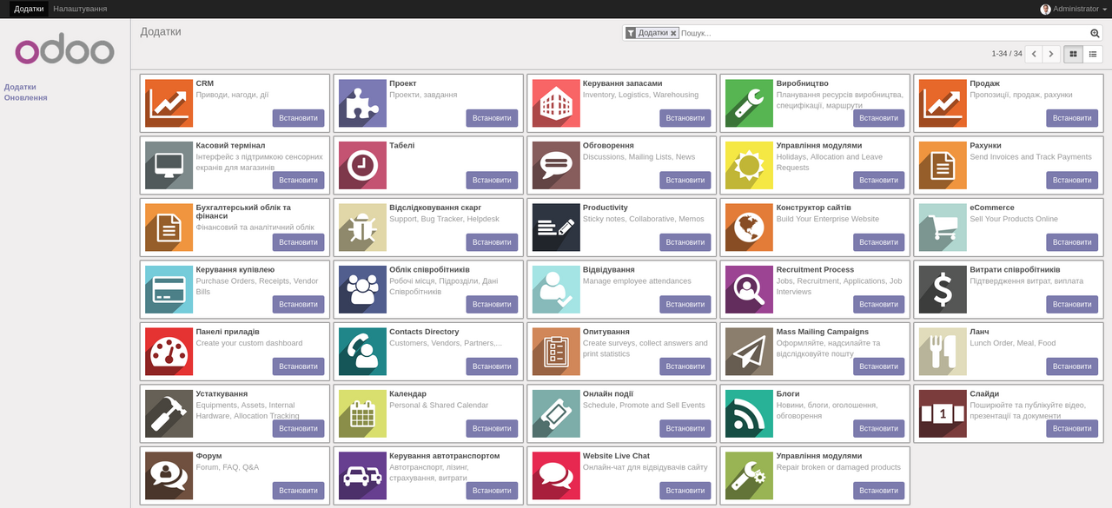
Task: Click the Продаж chart icon
Action: (943, 103)
